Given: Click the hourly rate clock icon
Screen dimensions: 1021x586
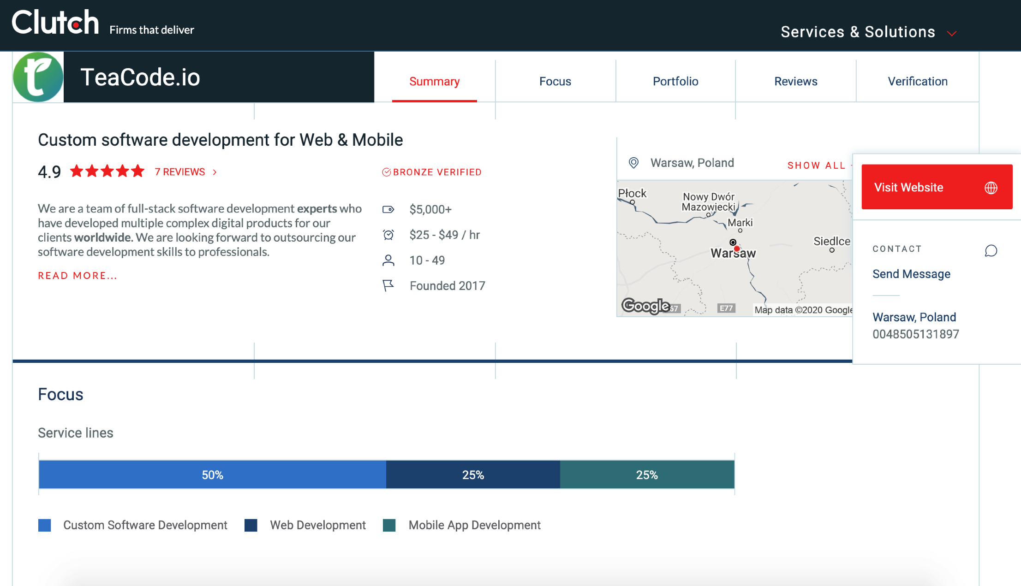Looking at the screenshot, I should coord(388,235).
